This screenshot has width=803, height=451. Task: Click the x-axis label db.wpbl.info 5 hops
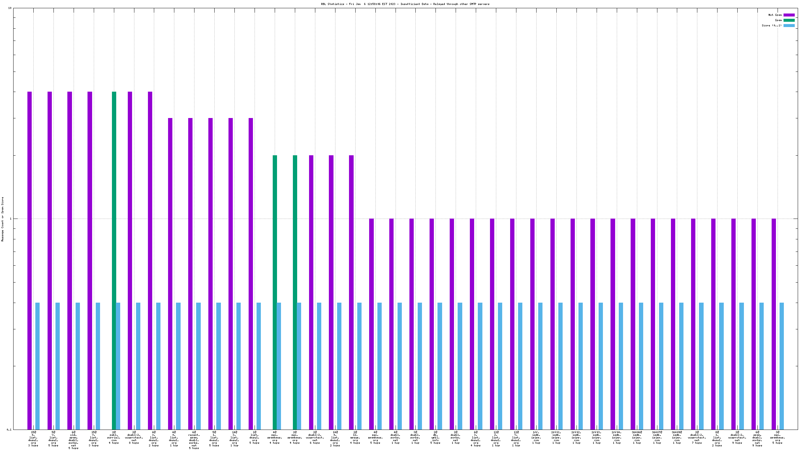pyautogui.click(x=436, y=437)
